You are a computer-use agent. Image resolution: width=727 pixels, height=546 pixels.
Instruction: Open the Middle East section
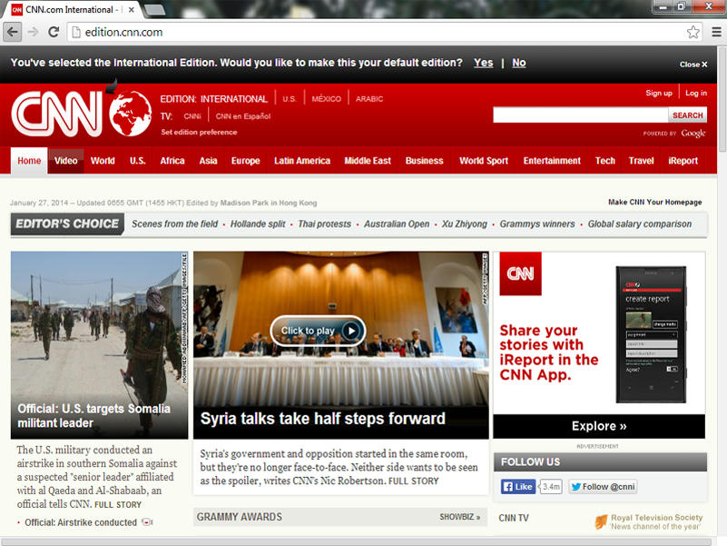tap(368, 161)
